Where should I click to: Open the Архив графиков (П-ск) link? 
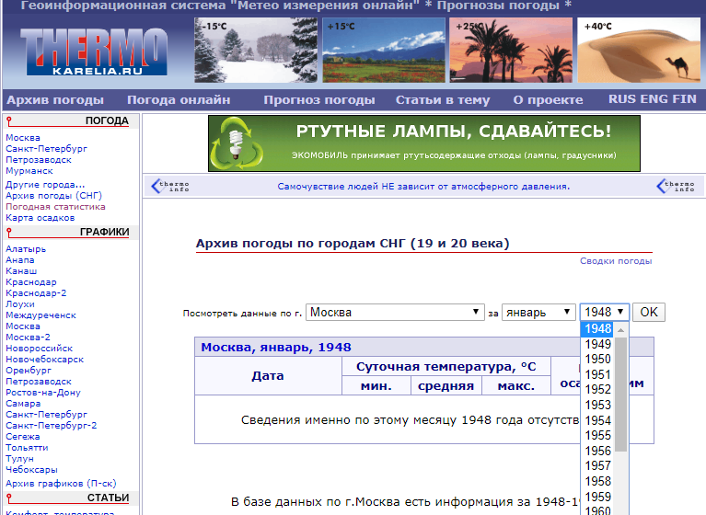[61, 484]
